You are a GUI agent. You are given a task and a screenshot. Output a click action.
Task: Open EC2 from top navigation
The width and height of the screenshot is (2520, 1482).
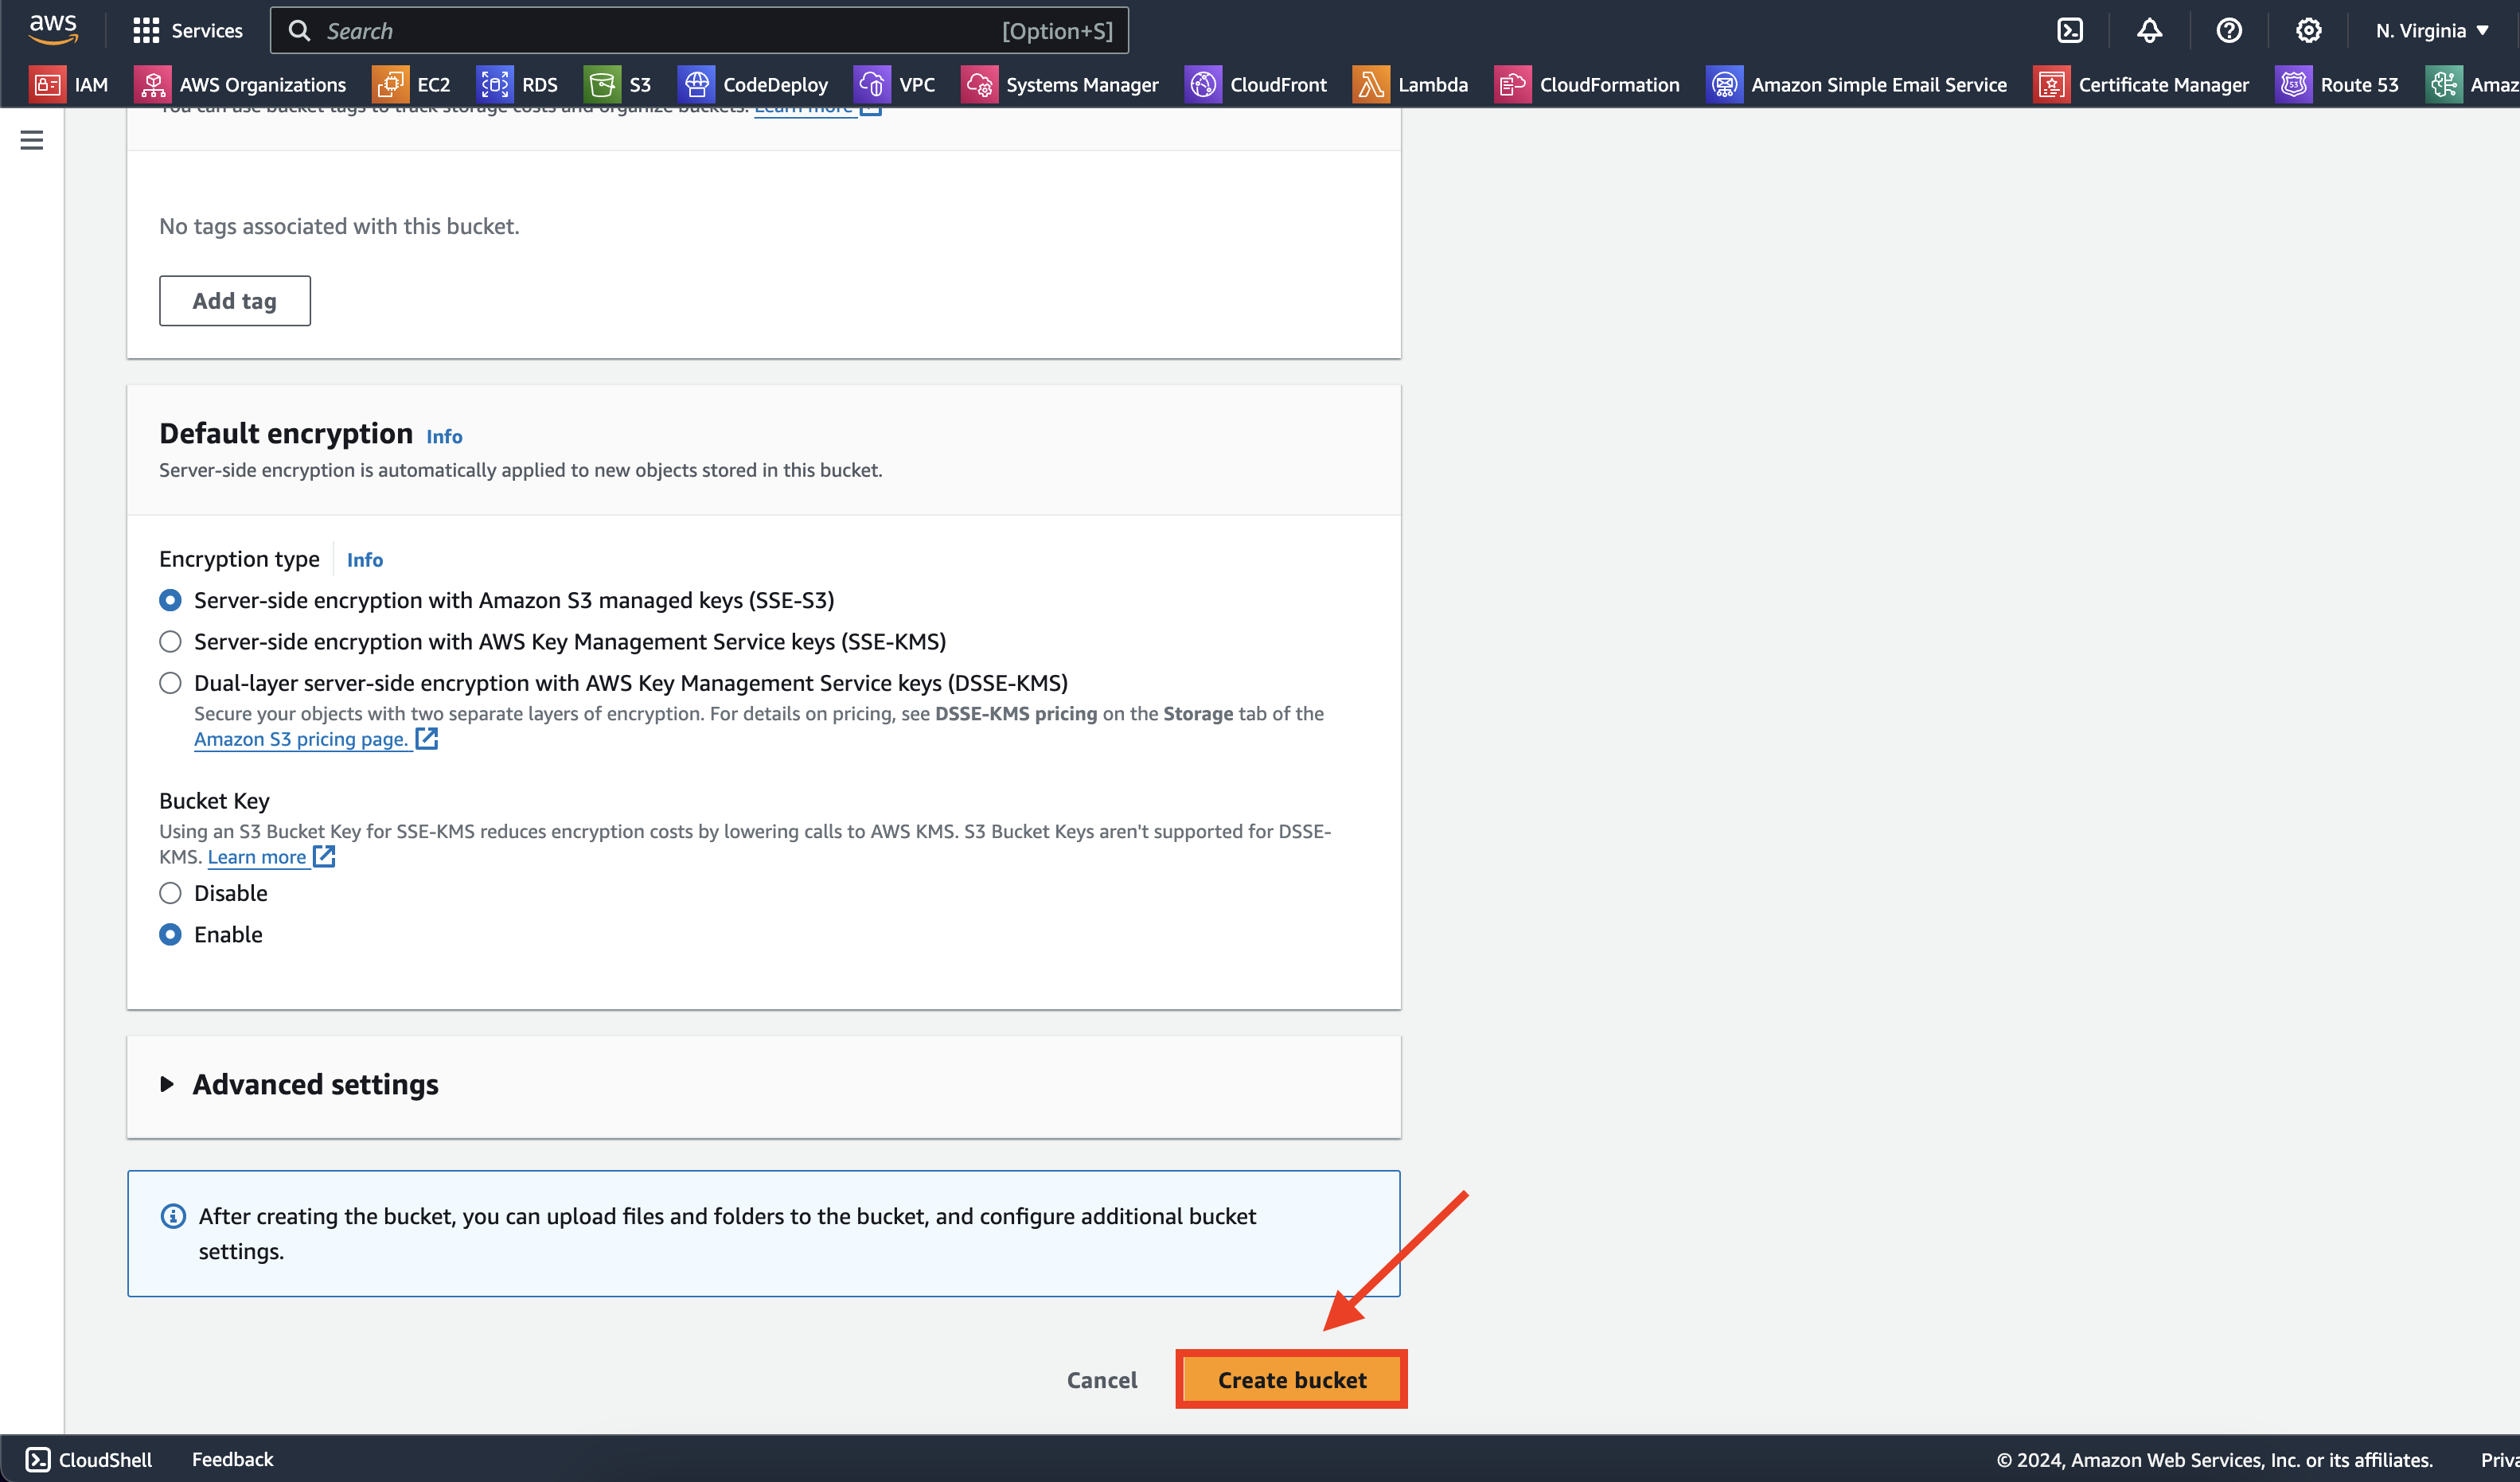434,83
